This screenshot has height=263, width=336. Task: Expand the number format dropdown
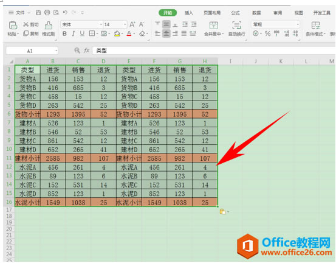[298, 24]
